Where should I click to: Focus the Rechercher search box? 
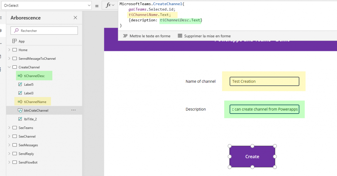44,31
